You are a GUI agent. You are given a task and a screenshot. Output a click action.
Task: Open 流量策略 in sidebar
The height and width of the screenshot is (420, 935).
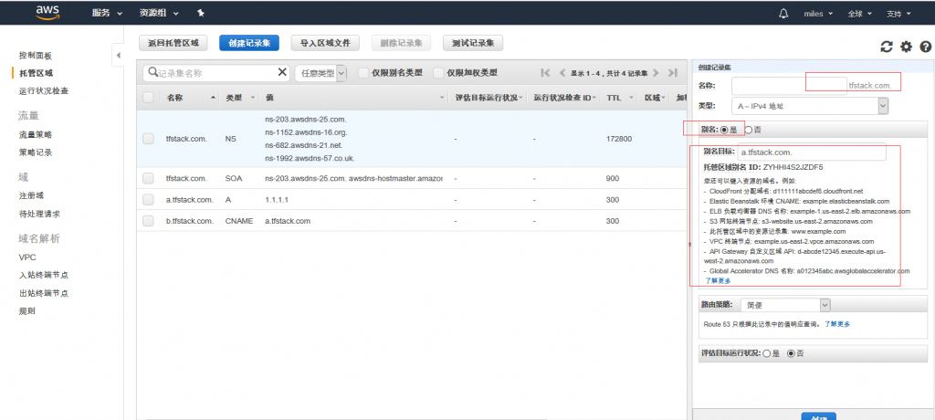tap(36, 135)
